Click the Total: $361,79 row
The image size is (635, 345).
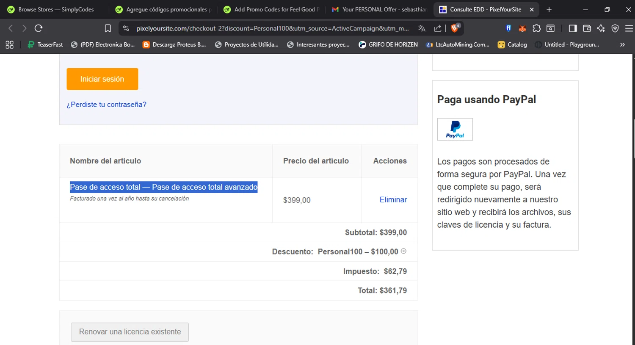pos(239,291)
